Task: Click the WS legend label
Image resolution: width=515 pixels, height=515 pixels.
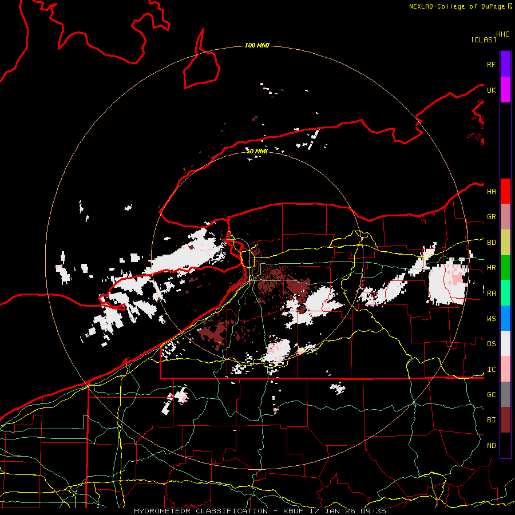Action: point(491,319)
